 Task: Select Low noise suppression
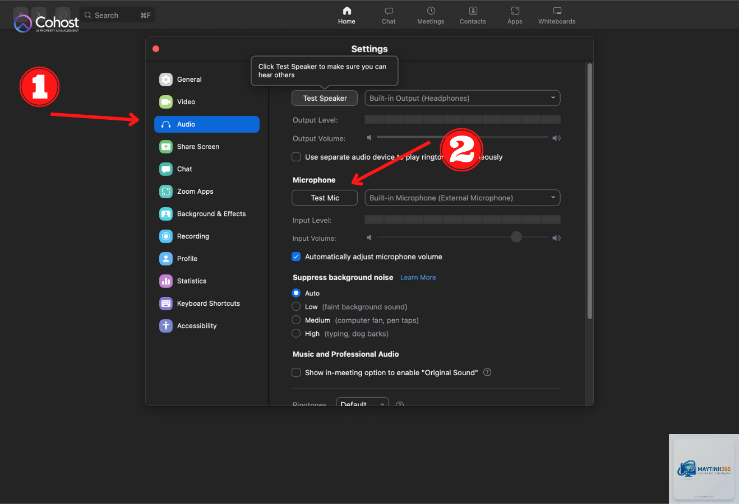[x=296, y=306]
